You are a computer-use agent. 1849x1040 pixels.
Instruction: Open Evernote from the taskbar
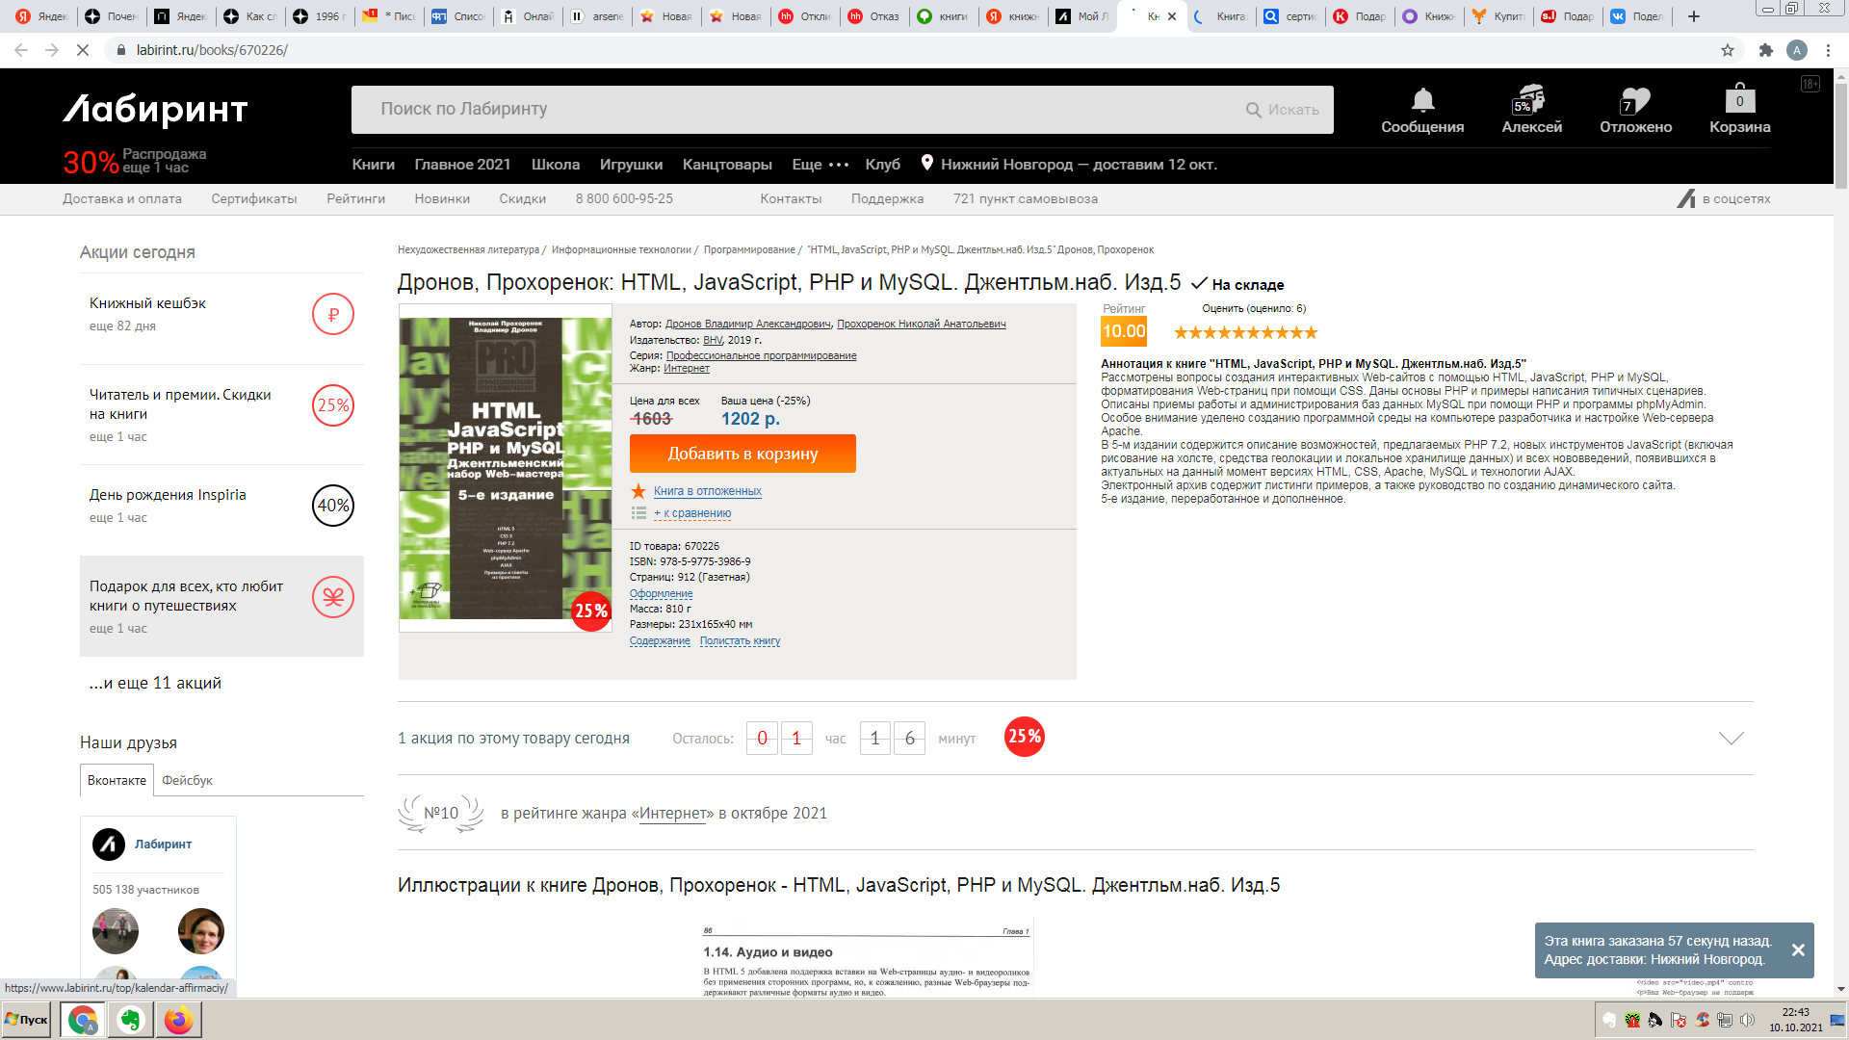[x=130, y=1020]
